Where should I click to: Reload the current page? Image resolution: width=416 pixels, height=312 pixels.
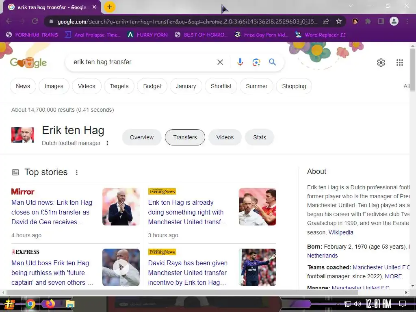[35, 21]
